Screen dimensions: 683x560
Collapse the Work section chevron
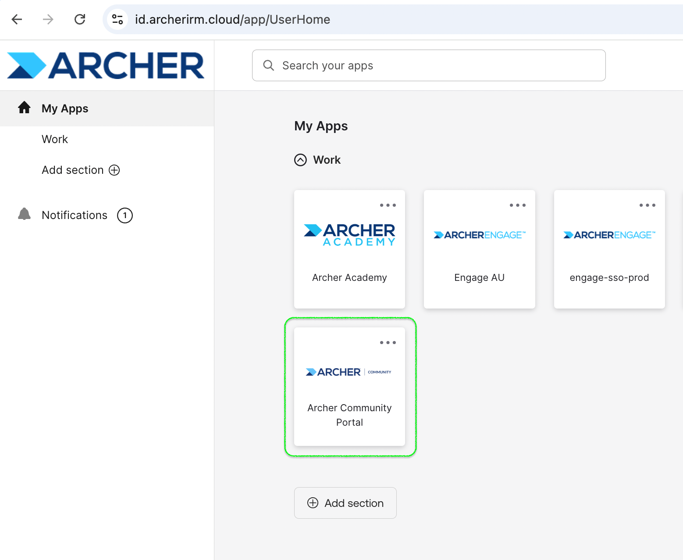[x=300, y=160]
